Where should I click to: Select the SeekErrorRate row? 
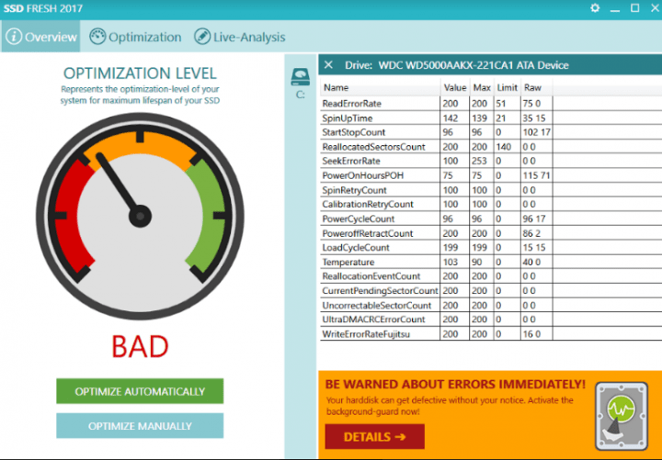click(491, 161)
